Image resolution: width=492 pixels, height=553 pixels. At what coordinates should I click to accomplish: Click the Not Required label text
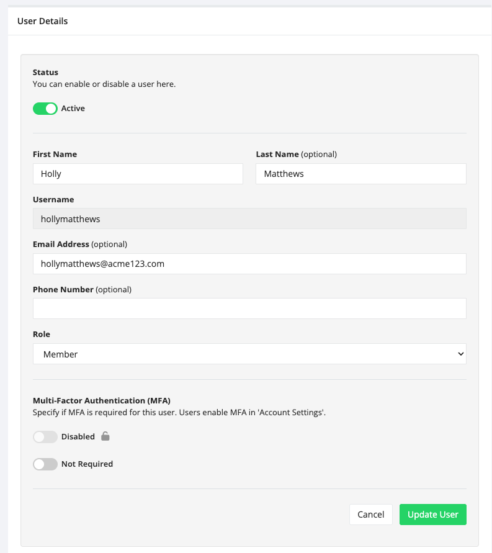coord(87,464)
